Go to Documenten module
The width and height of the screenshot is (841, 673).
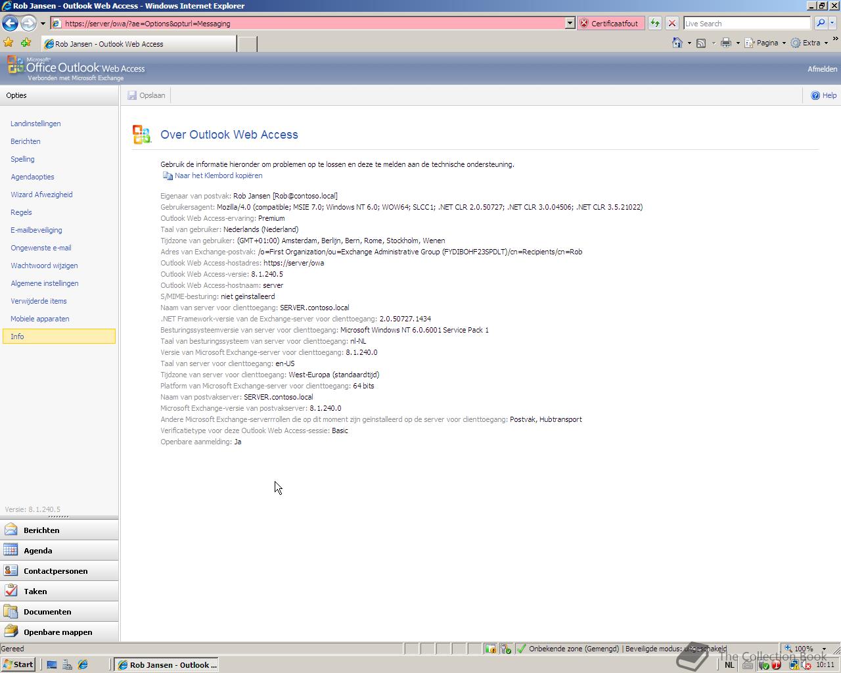[x=59, y=612]
